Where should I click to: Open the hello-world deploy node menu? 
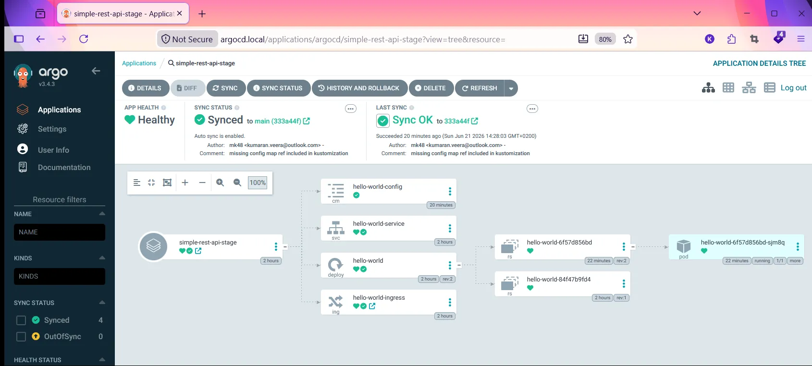click(450, 265)
